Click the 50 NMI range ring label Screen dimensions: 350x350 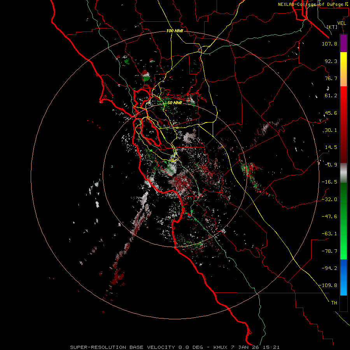pos(175,103)
